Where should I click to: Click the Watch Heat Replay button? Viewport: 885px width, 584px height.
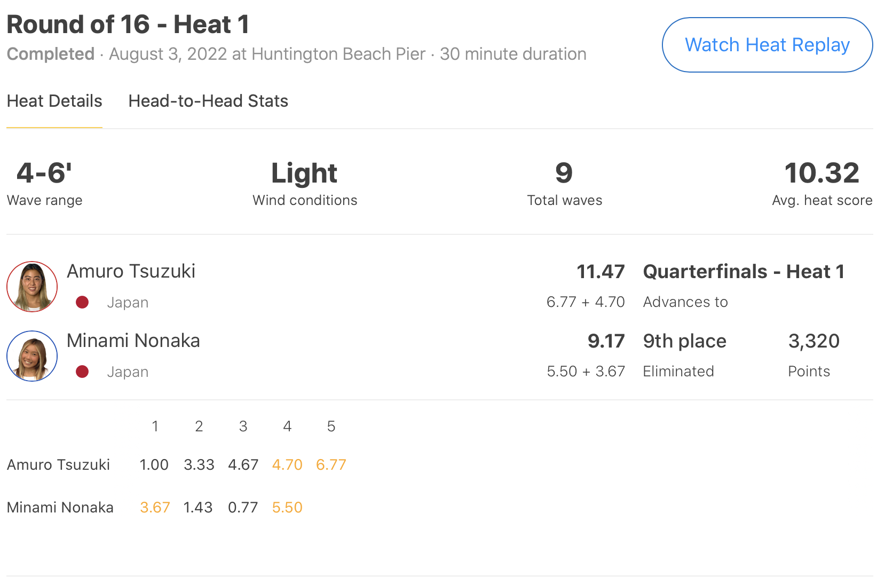[767, 45]
